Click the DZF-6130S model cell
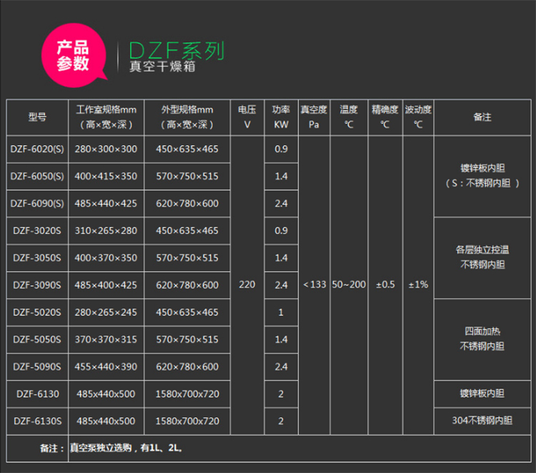 point(37,421)
